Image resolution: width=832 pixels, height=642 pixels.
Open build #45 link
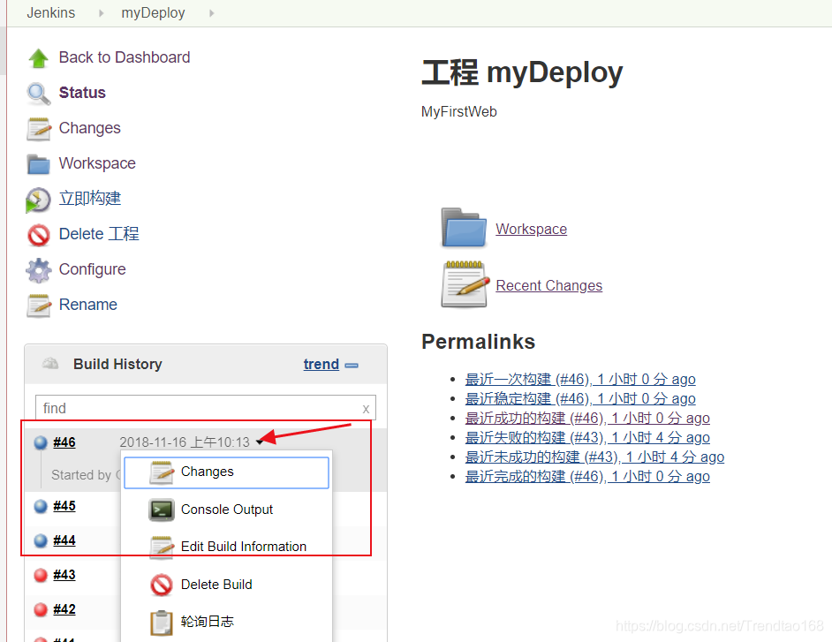pyautogui.click(x=64, y=506)
